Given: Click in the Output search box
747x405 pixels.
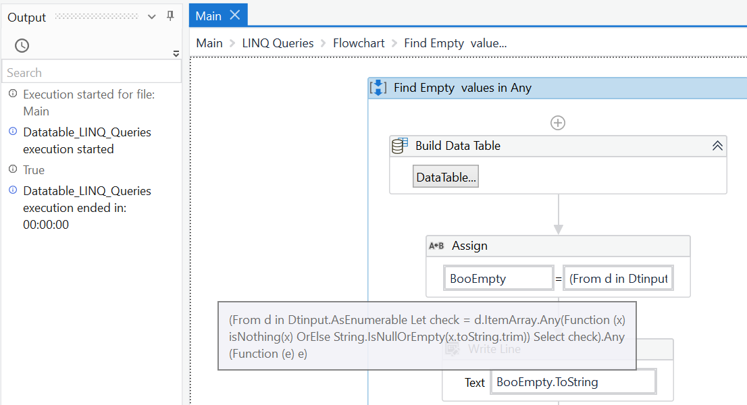Looking at the screenshot, I should pyautogui.click(x=92, y=72).
